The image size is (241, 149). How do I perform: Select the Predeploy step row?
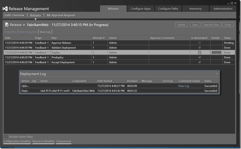coord(119,57)
